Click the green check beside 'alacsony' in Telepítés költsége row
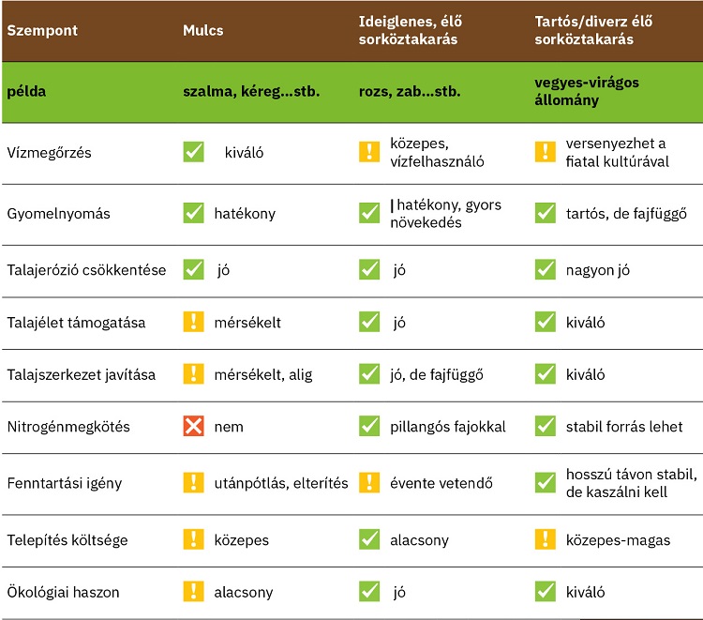703x620 pixels. click(369, 539)
